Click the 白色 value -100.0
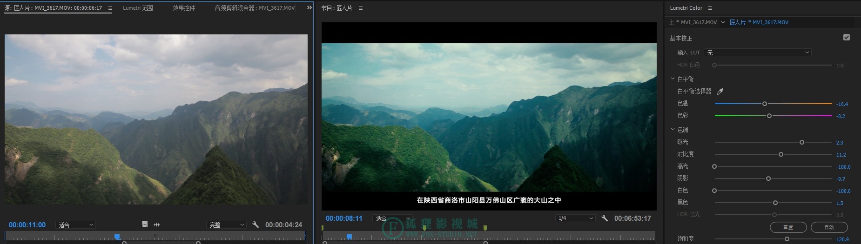 [x=843, y=191]
